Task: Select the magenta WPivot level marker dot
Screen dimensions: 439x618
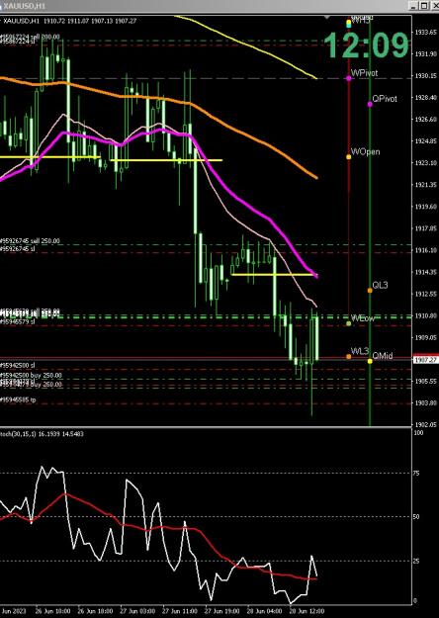Action: [349, 78]
